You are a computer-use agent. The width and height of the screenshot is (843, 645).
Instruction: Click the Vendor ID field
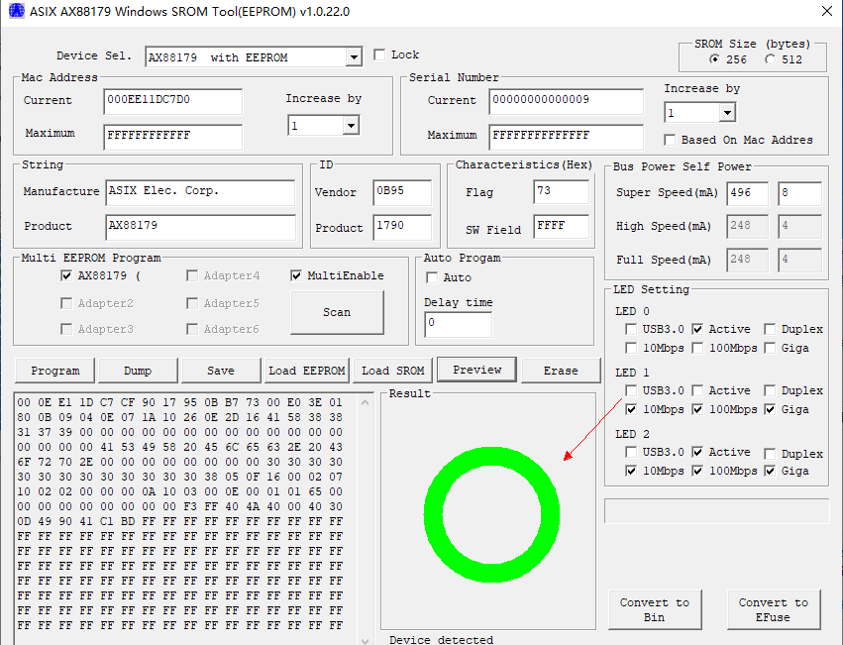coord(402,192)
